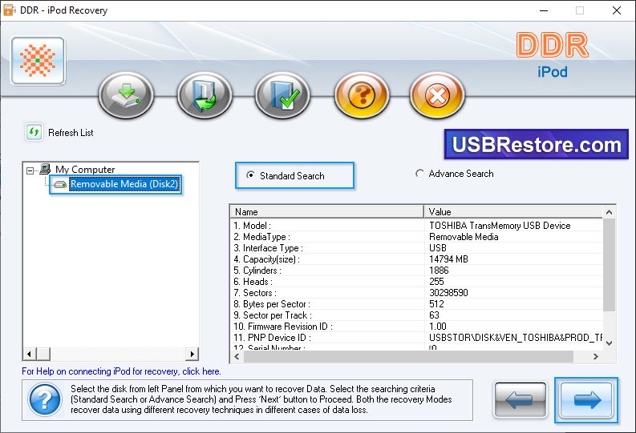The height and width of the screenshot is (433, 636).
Task: Select My Computer in the tree
Action: click(x=85, y=170)
